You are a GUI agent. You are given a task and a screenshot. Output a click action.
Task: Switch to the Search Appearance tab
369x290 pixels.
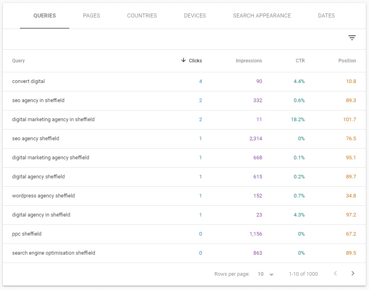coord(262,16)
